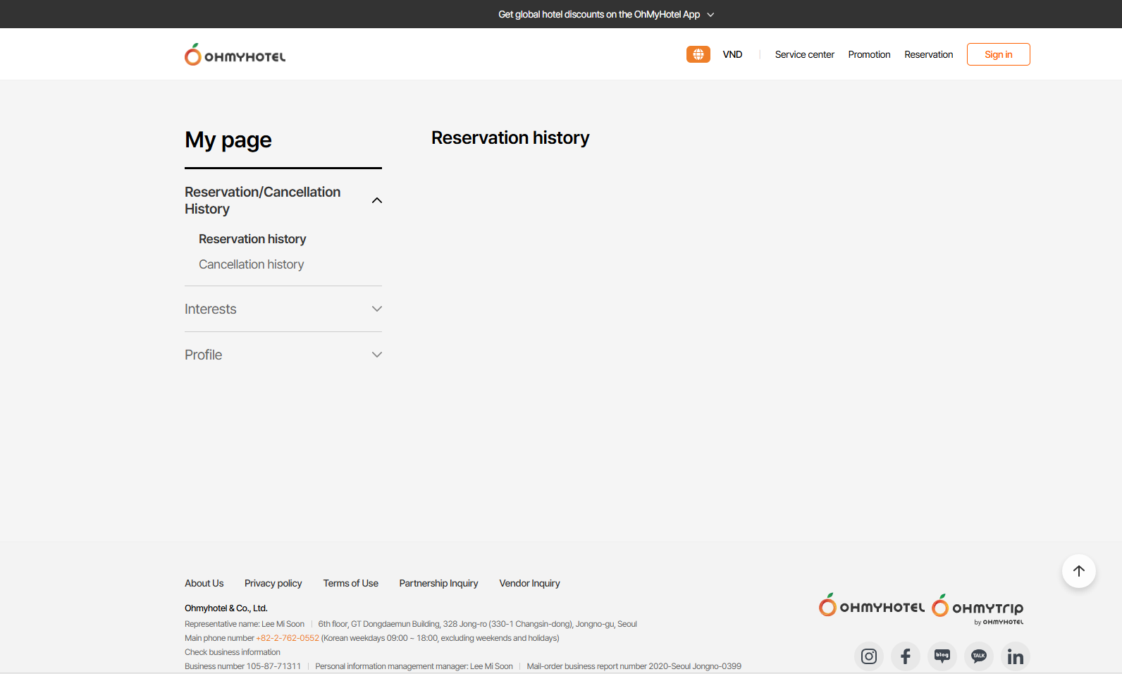Open the LinkedIn social icon
This screenshot has height=674, width=1122.
[x=1015, y=656]
